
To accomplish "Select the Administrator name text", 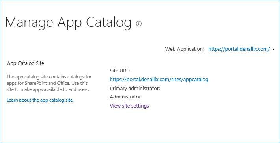I will point(125,97).
